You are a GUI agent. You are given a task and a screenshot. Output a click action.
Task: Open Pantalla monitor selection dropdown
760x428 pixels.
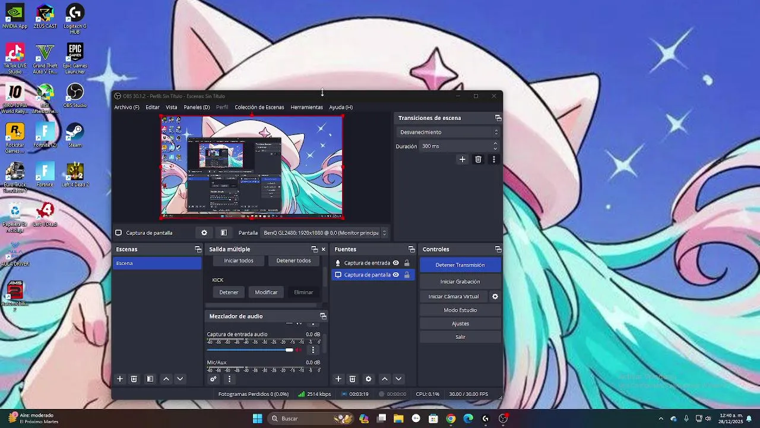click(x=324, y=233)
